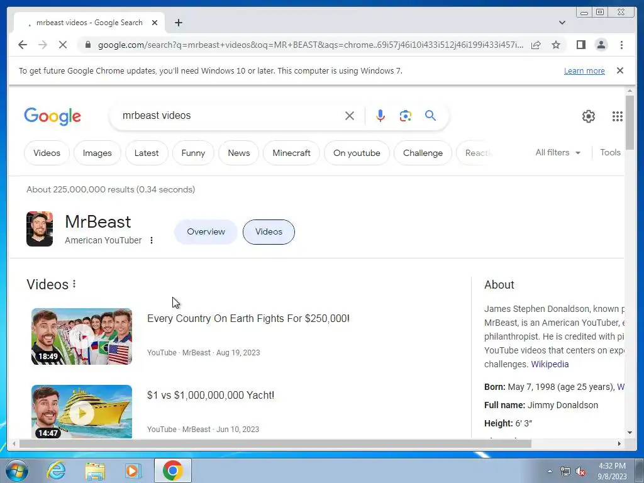Viewport: 644px width, 483px height.
Task: Open options next to Videos heading
Action: [74, 284]
